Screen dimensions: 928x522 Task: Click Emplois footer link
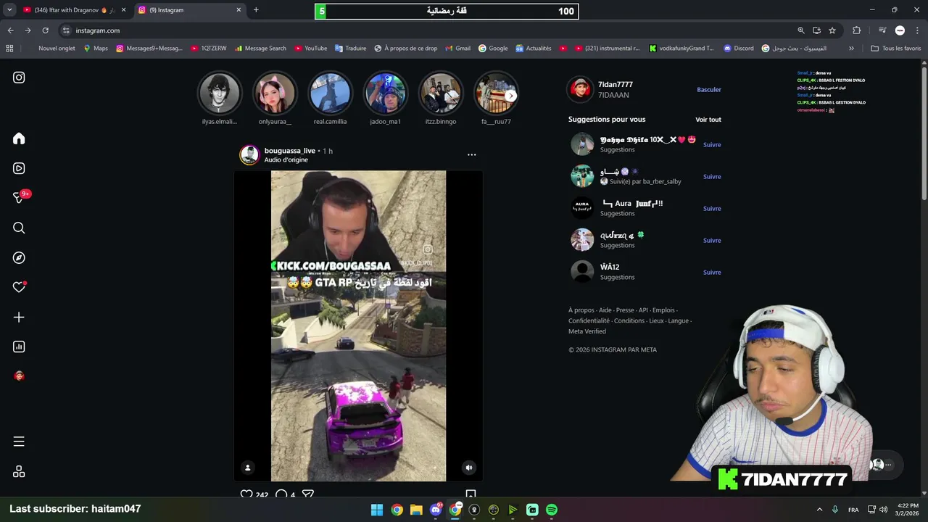pyautogui.click(x=663, y=310)
